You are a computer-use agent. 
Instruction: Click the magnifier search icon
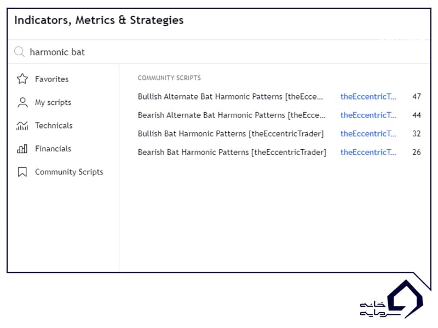pos(19,52)
